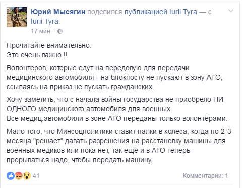The width and height of the screenshot is (246, 188).
Task: Open Юрий Мысягин profile picture
Action: 17,17
